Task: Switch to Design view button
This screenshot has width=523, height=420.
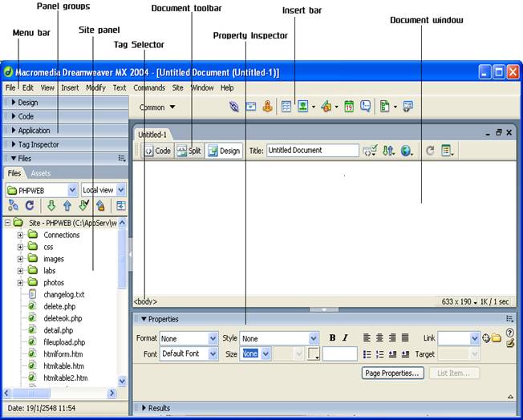Action: pos(224,151)
